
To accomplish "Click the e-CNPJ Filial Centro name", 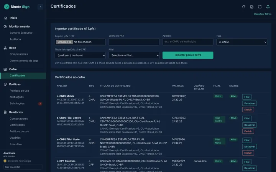I will 69,118.
